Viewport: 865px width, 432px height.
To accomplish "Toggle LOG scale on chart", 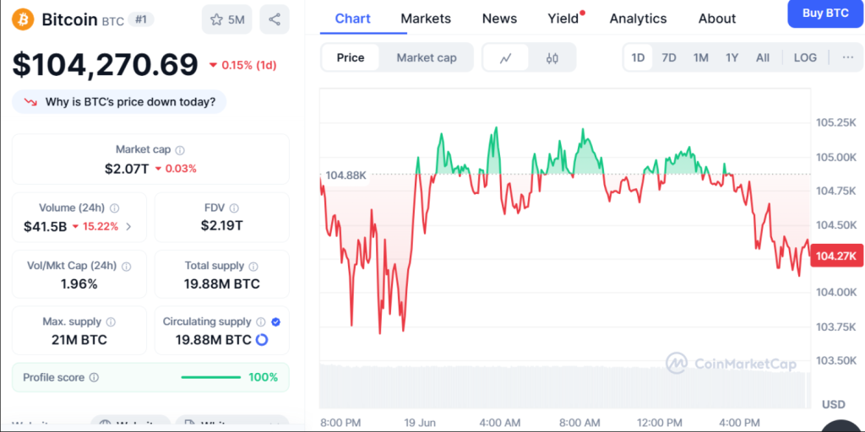I will point(805,57).
